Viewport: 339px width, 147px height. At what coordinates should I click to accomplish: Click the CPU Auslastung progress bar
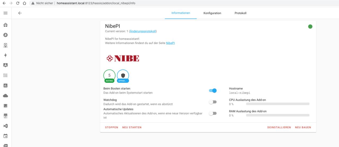pos(278,104)
